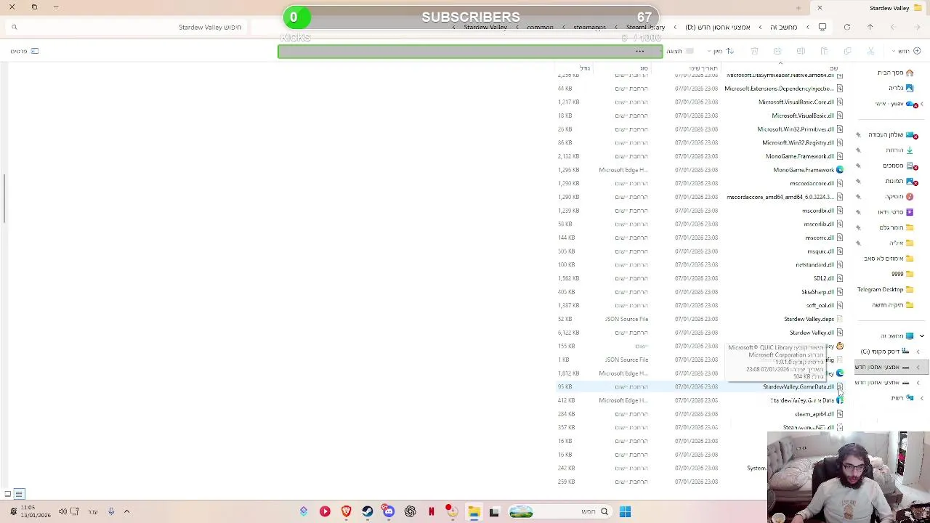Click the refresh button in address bar
The width and height of the screenshot is (930, 523).
point(847,27)
